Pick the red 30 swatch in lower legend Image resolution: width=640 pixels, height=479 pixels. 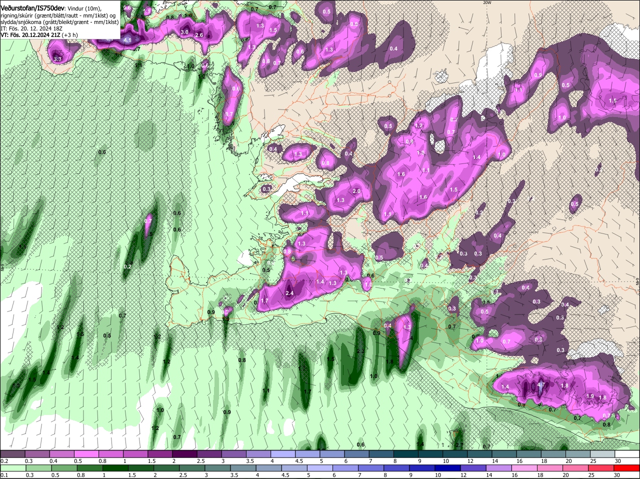626,468
